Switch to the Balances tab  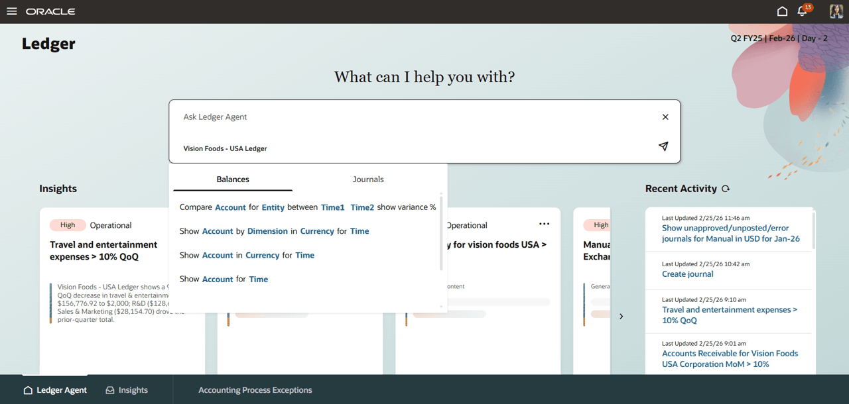click(x=231, y=179)
